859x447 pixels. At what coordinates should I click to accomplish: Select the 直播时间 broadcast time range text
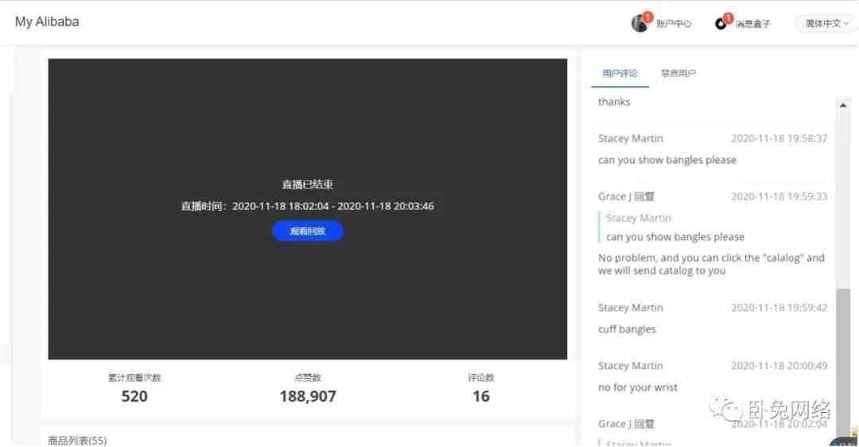click(x=307, y=206)
